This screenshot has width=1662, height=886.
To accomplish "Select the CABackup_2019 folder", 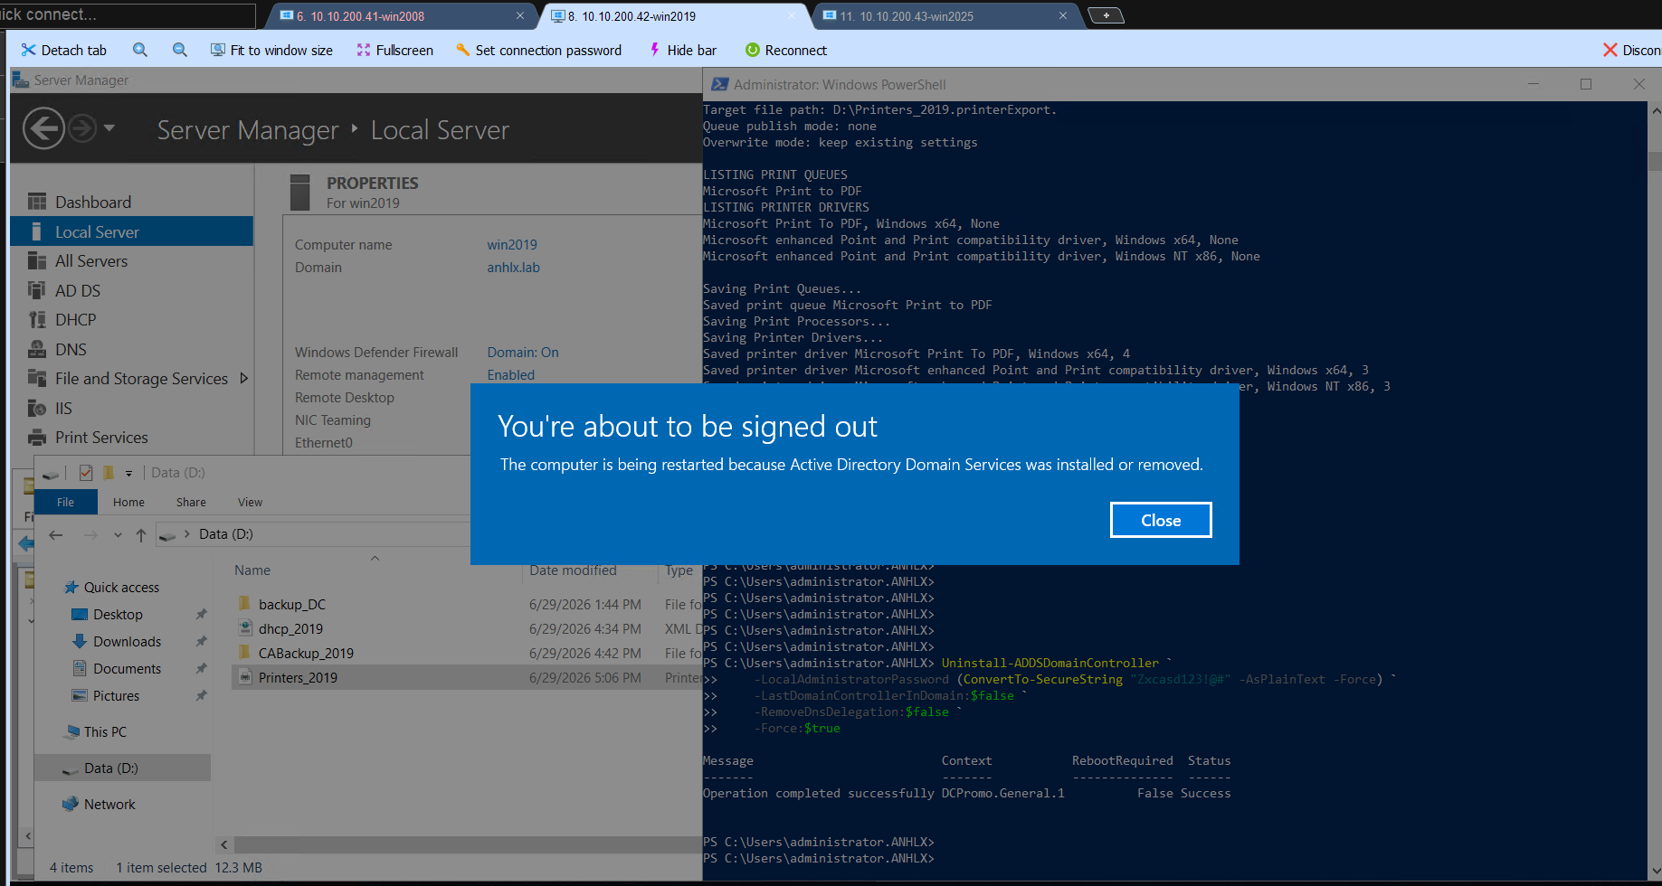I will (x=306, y=654).
